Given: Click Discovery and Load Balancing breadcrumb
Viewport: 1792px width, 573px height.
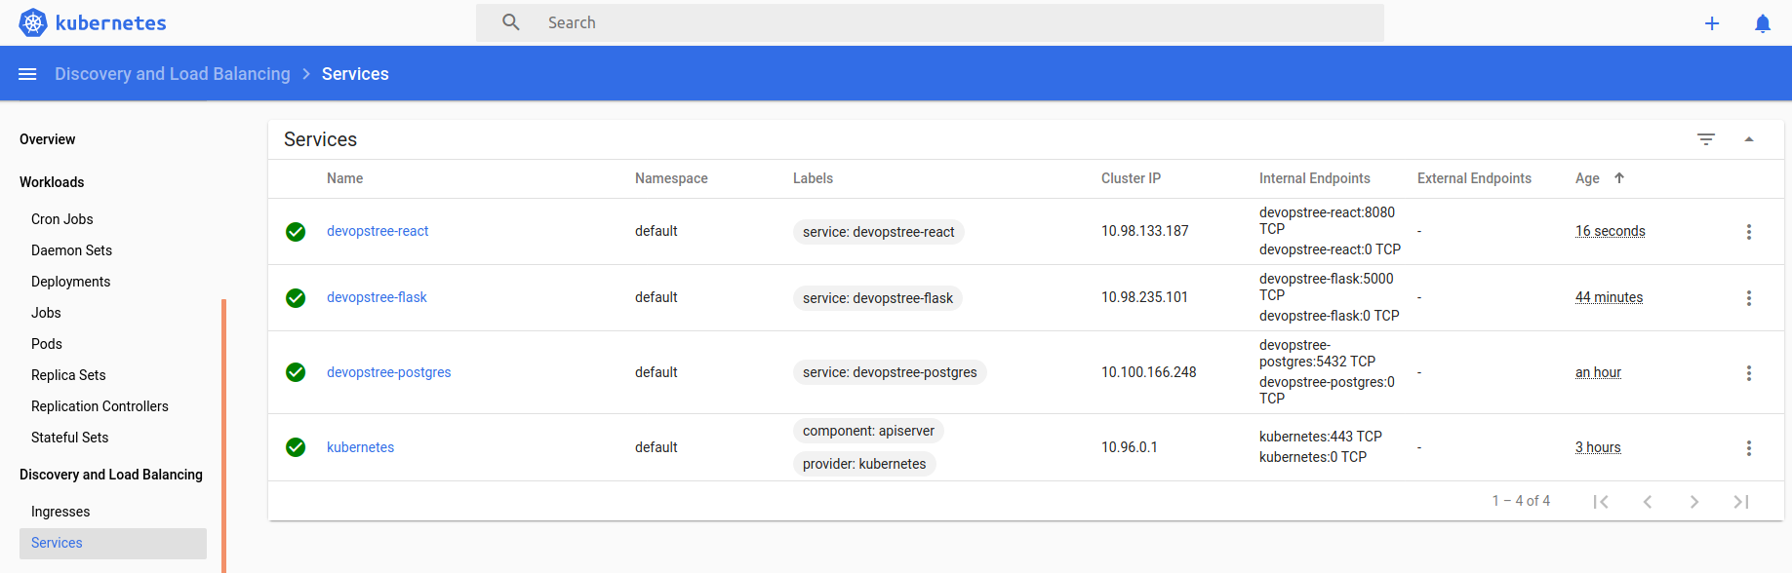Looking at the screenshot, I should [x=173, y=74].
